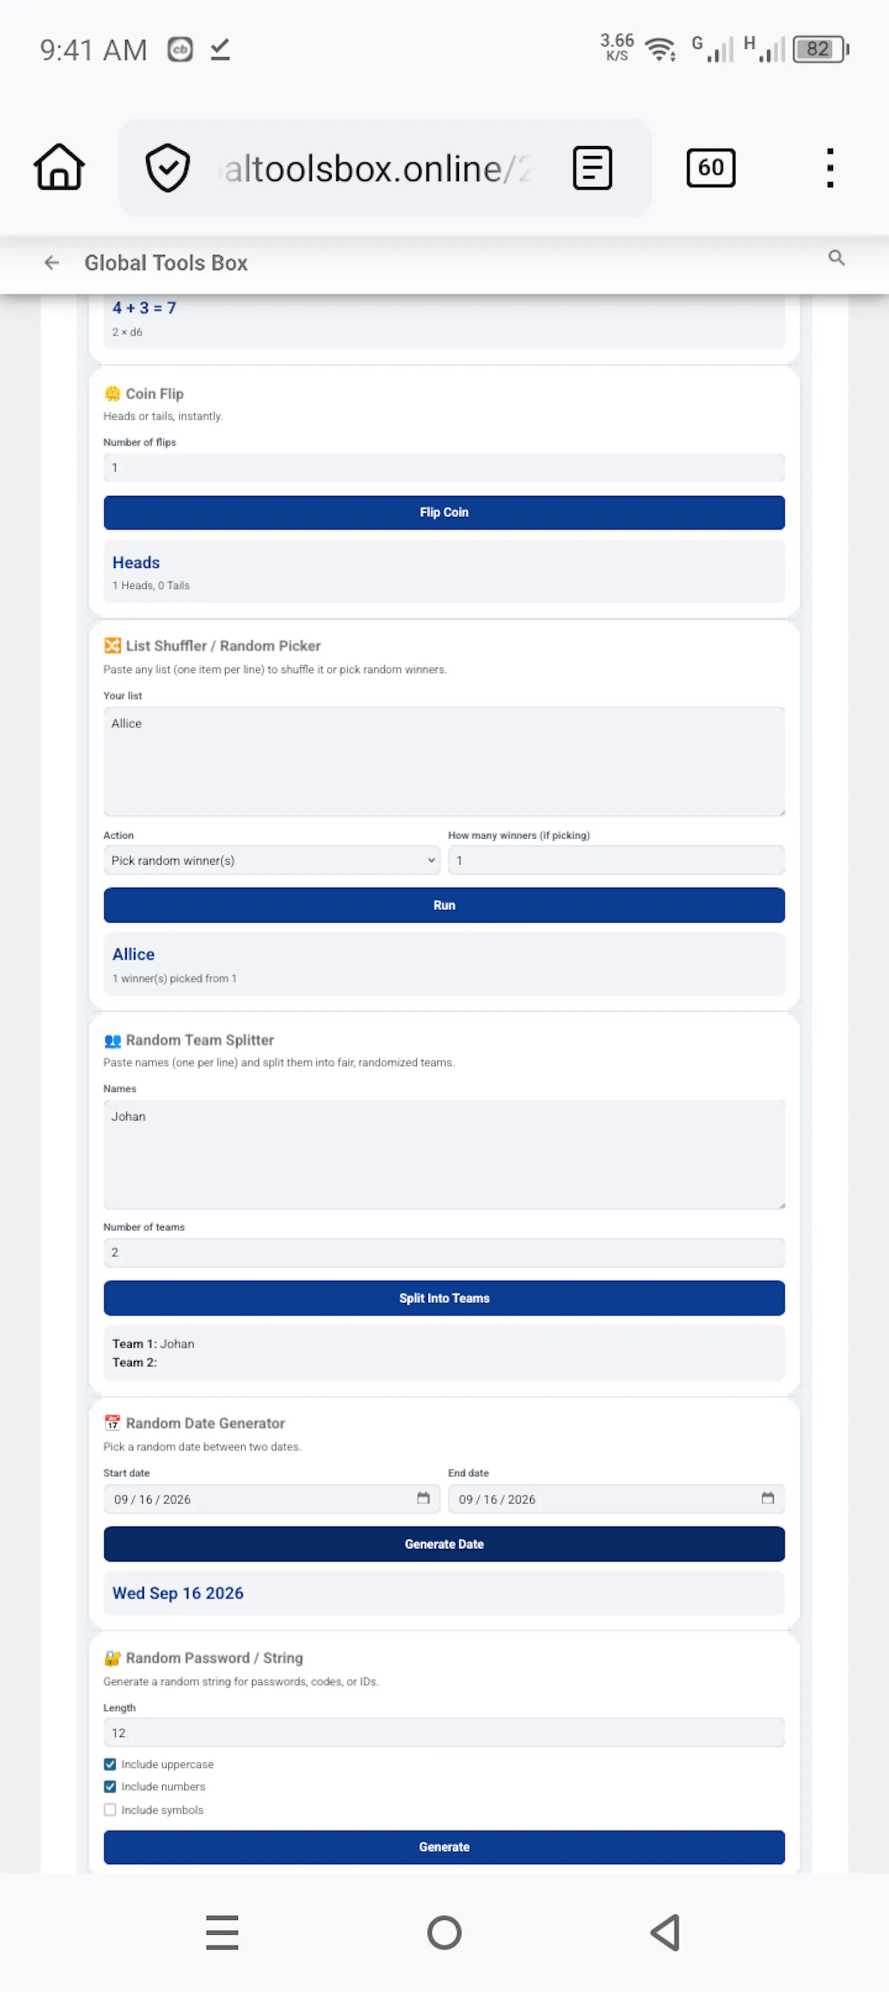Viewport: 889px width, 1992px height.
Task: Enable Include symbols checkbox
Action: pos(109,1810)
